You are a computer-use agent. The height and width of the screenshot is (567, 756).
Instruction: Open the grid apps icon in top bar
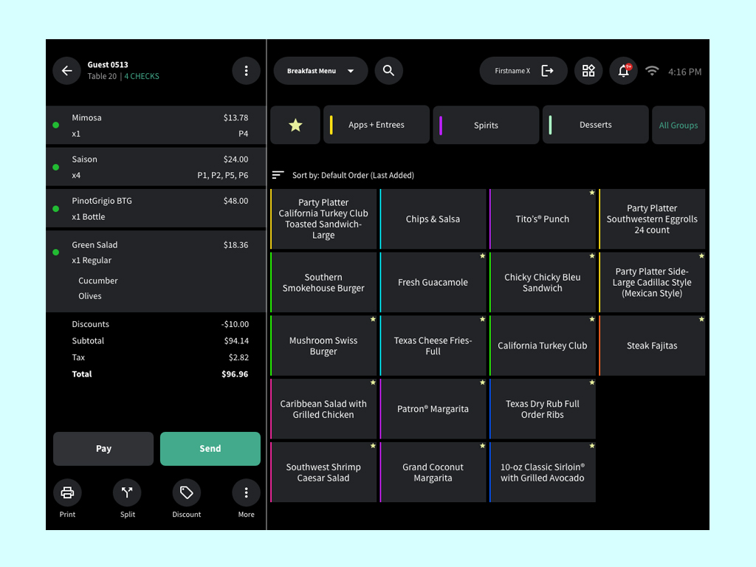(x=588, y=71)
